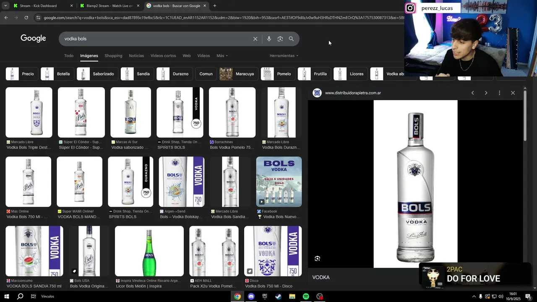Select the Videos cortos search tab

[163, 56]
